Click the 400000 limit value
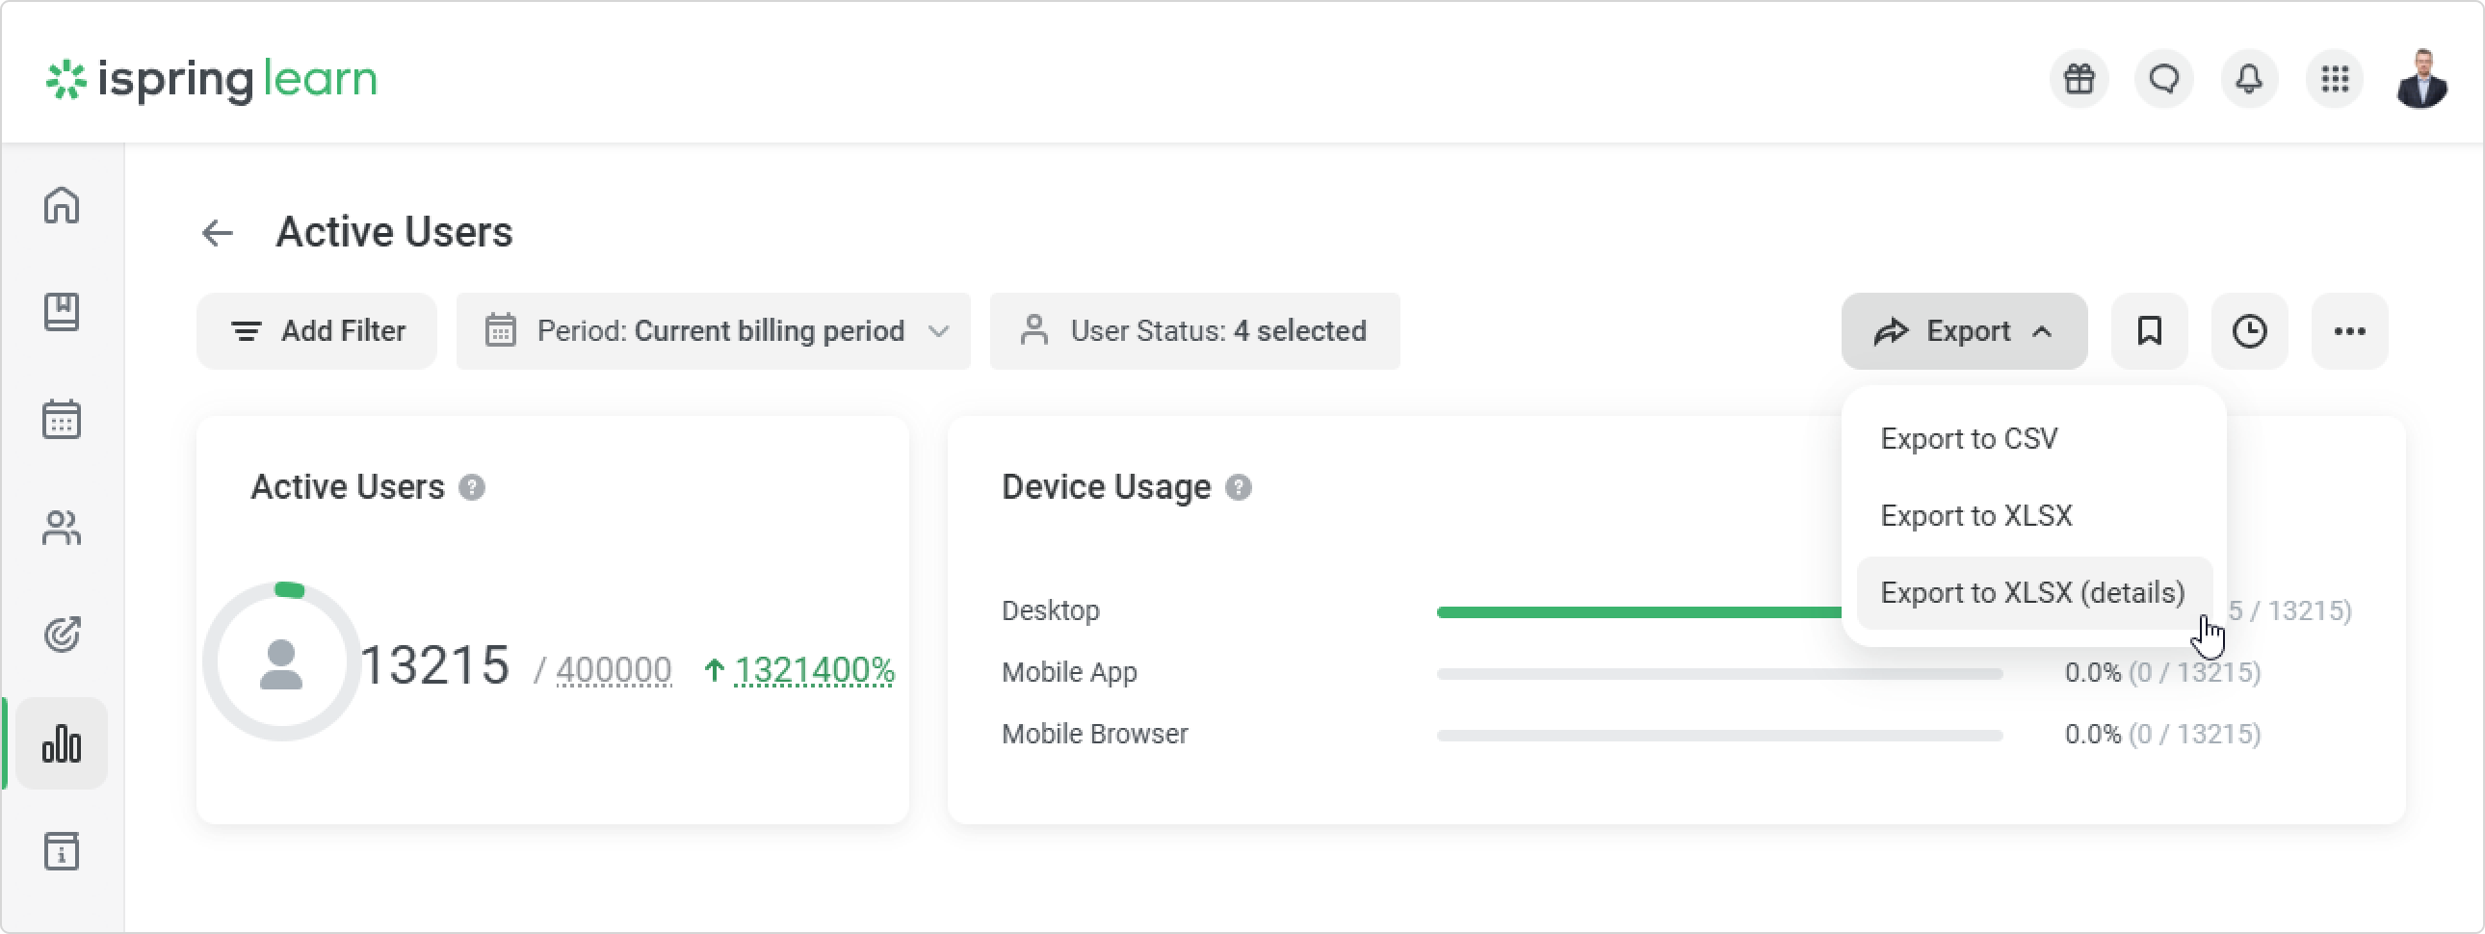This screenshot has width=2485, height=934. 614,669
